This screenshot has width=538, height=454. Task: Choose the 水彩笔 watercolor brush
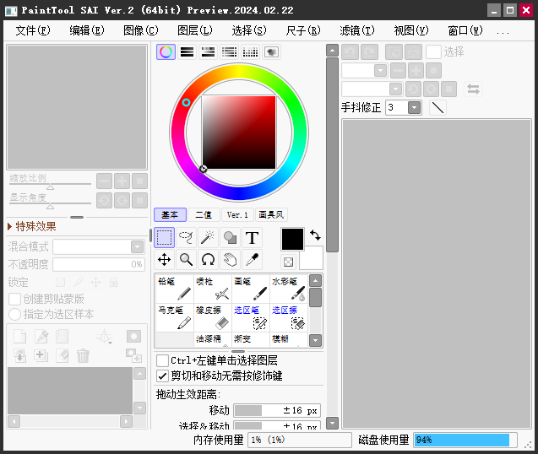pyautogui.click(x=289, y=289)
